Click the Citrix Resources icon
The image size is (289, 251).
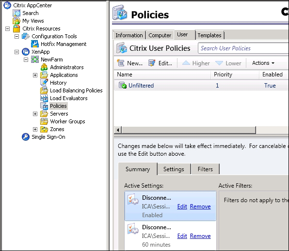click(x=16, y=29)
